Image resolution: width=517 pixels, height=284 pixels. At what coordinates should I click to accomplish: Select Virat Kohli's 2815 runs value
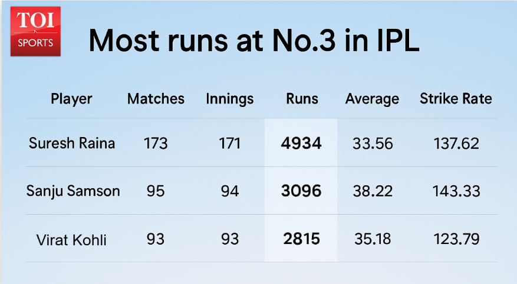click(301, 239)
